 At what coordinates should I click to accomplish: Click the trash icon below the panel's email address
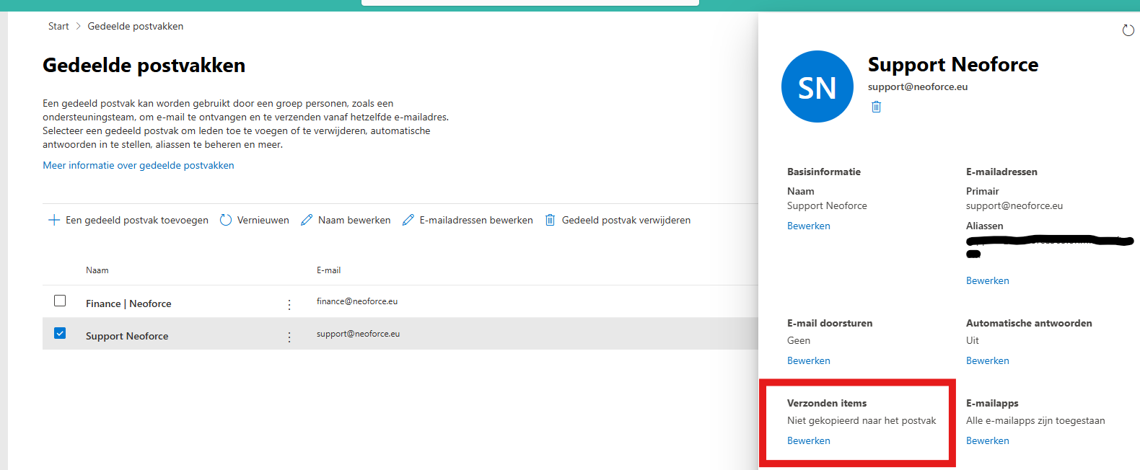coord(876,107)
